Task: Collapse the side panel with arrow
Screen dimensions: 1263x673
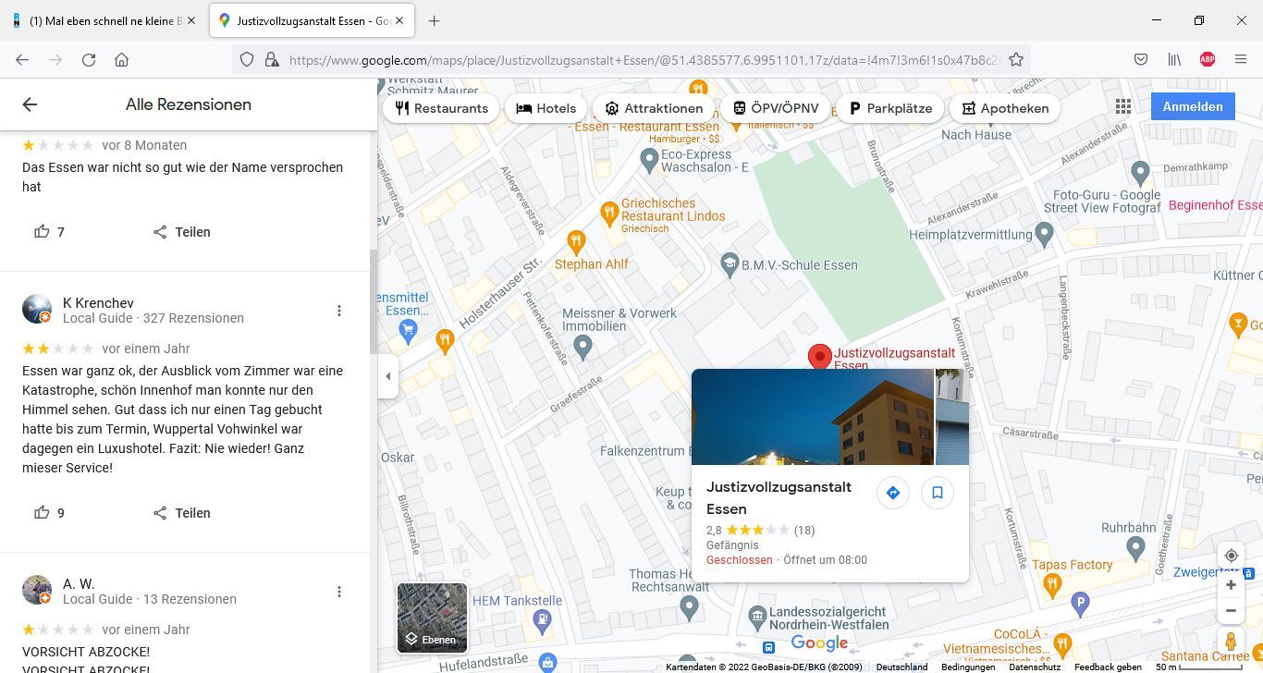Action: 388,376
